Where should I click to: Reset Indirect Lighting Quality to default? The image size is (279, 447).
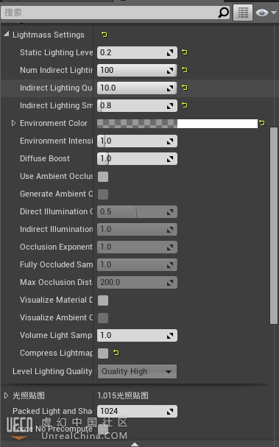coord(185,88)
